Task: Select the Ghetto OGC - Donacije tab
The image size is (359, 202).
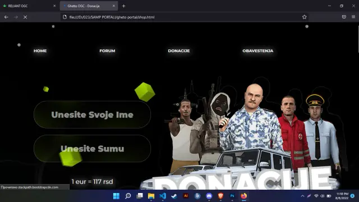Action: [89, 6]
